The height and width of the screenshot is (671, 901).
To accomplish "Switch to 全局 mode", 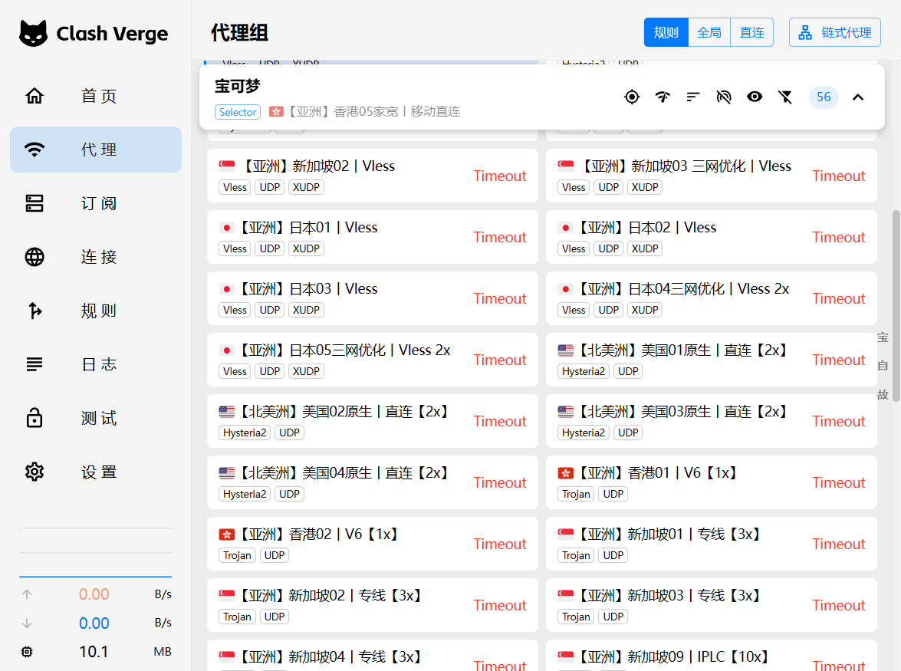I will coord(709,32).
